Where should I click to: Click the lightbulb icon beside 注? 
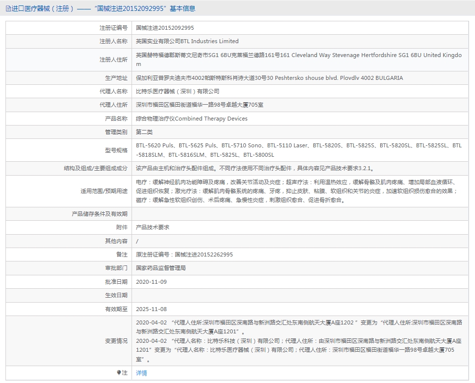pyautogui.click(x=119, y=373)
